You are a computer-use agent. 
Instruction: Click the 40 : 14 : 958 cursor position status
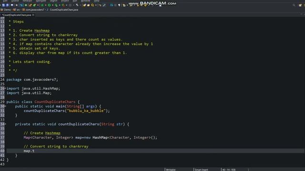[x=229, y=170]
